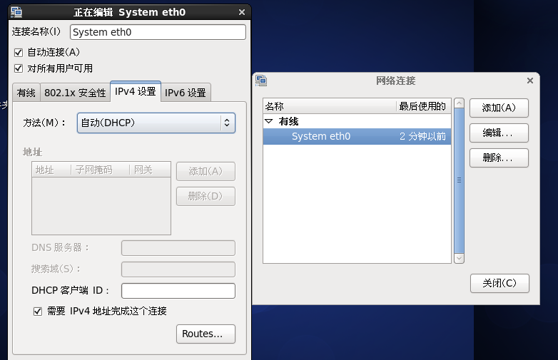558x360 pixels.
Task: Click the DHCP 客户端 ID input field
Action: coord(178,291)
